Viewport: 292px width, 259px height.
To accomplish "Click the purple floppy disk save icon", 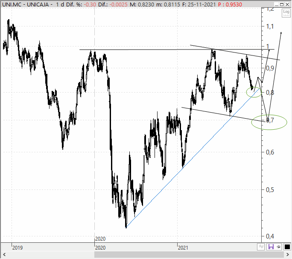I will [x=271, y=247].
